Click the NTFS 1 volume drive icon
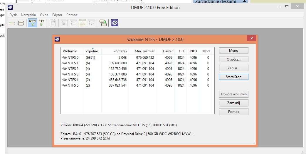The image size is (306, 155). 65,63
